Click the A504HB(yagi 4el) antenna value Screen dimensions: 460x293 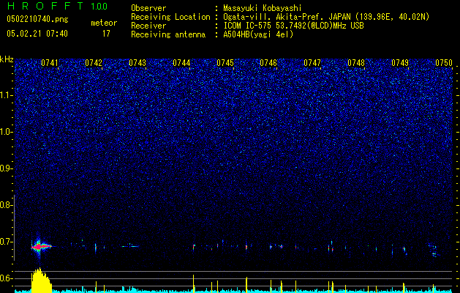pyautogui.click(x=258, y=34)
